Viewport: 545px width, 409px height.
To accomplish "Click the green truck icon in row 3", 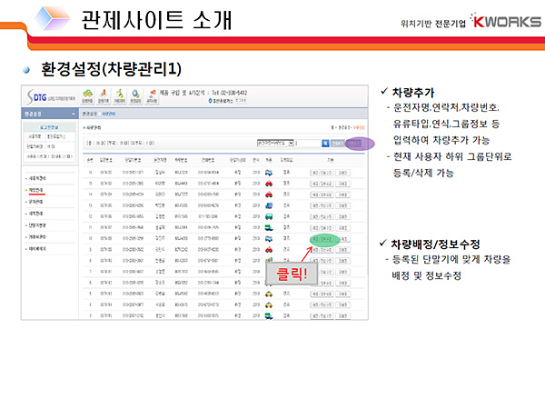I will [x=269, y=315].
